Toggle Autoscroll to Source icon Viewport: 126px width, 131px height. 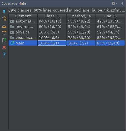pos(4,26)
